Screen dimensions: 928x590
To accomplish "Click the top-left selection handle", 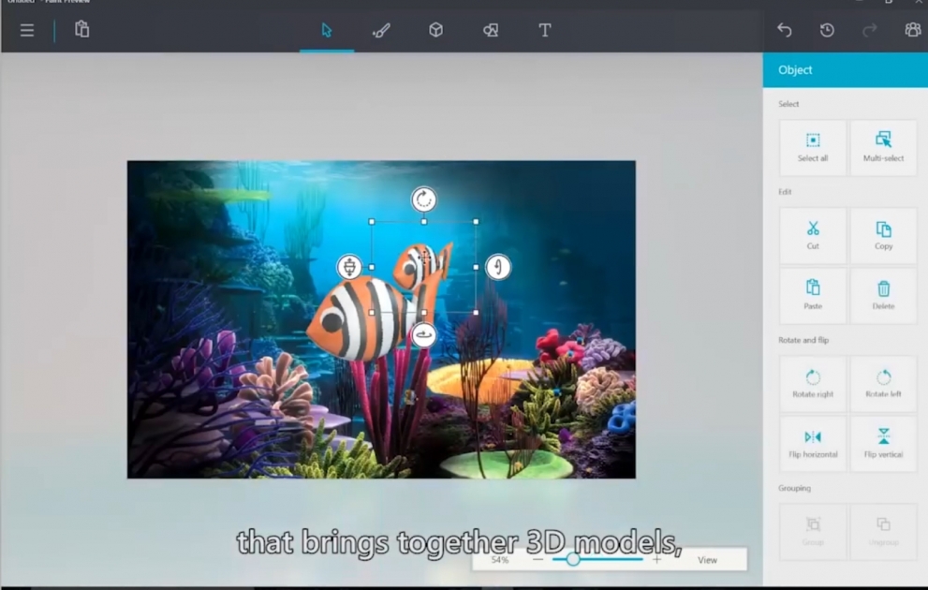I will 372,221.
